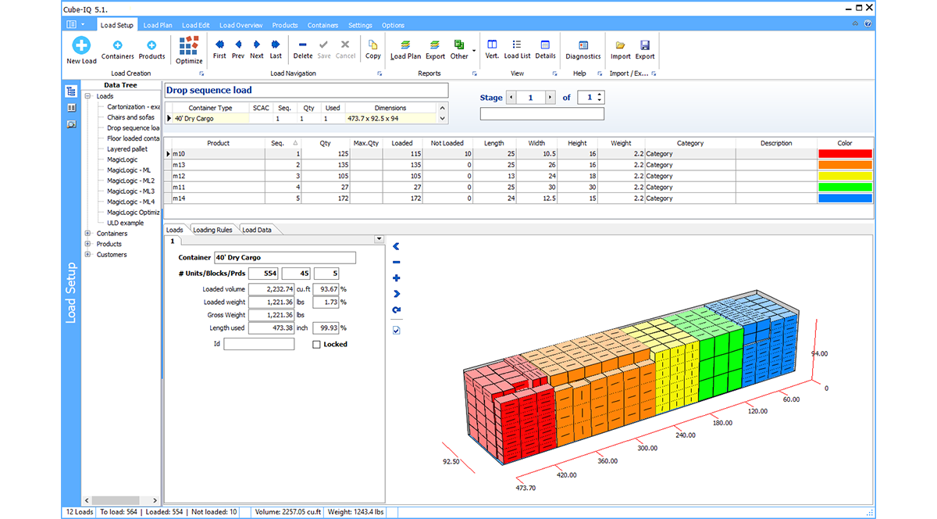The width and height of the screenshot is (937, 519).
Task: Click the red color swatch for m10
Action: coord(845,154)
